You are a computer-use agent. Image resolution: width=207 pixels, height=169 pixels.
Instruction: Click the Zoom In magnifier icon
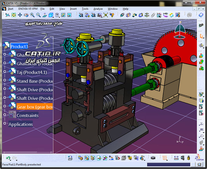pyautogui.click(x=32, y=15)
